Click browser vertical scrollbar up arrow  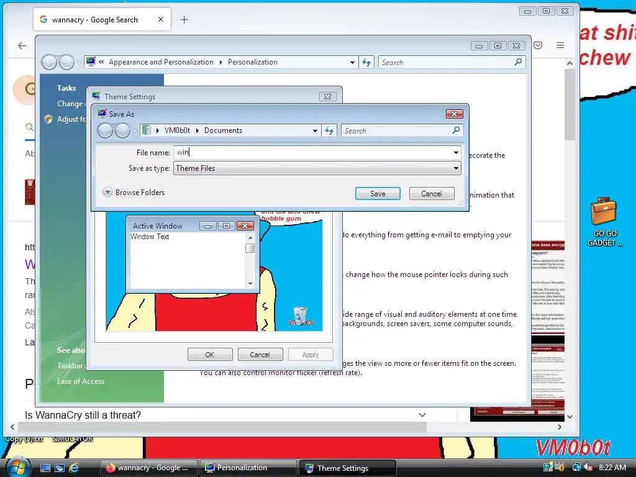(x=570, y=63)
